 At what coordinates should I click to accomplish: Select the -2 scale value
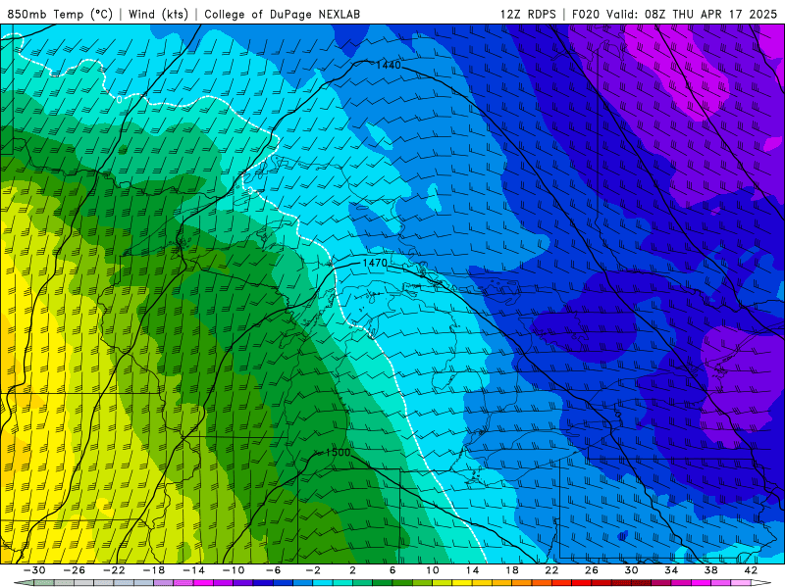pyautogui.click(x=313, y=570)
